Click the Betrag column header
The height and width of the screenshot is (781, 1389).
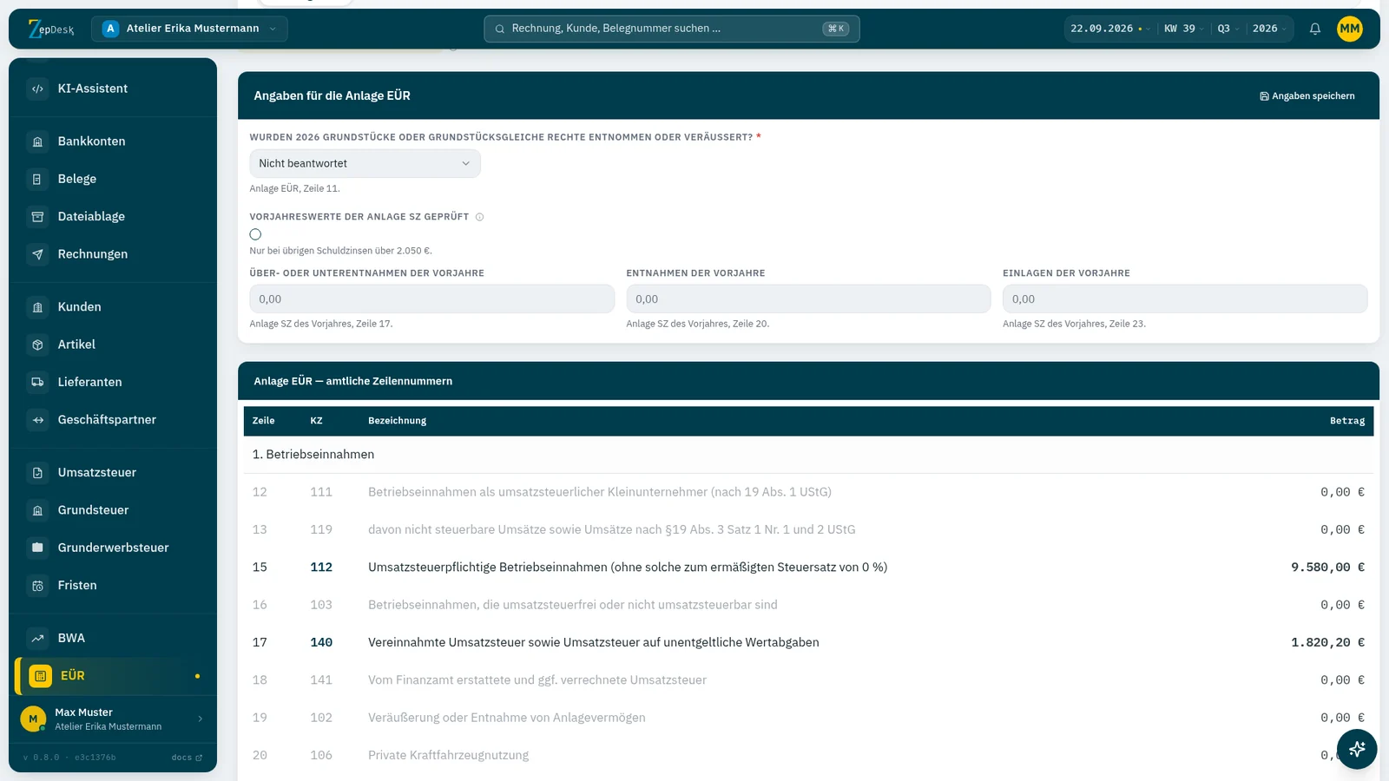tap(1347, 421)
